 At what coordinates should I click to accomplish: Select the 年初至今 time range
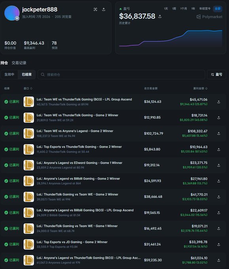tap(205, 9)
